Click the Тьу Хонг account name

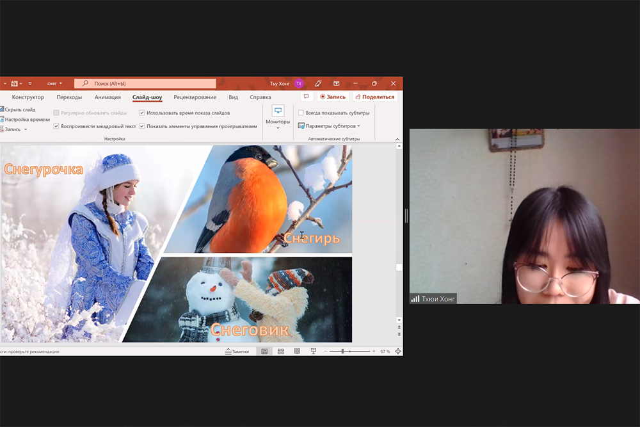pos(280,83)
